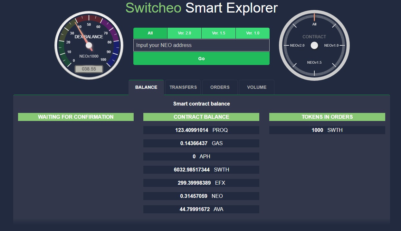401x231 pixels.
Task: Click the 0.31457059 NEO balance row
Action: point(201,196)
